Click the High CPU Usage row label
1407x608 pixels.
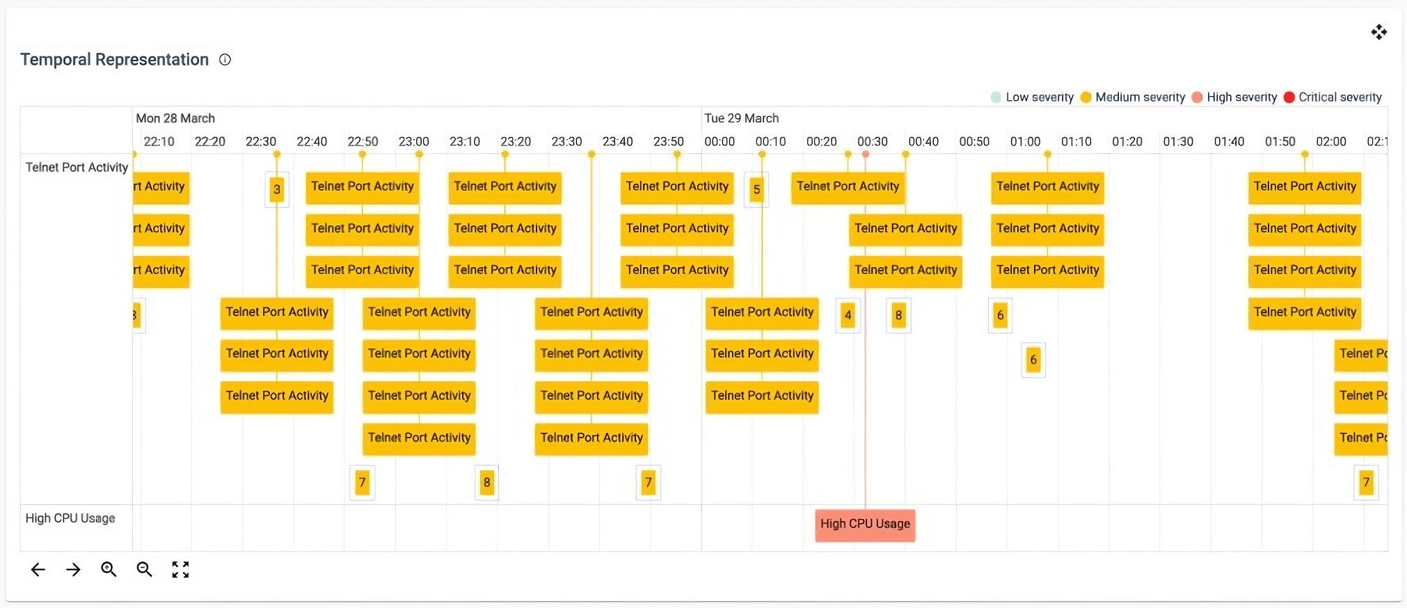tap(70, 518)
